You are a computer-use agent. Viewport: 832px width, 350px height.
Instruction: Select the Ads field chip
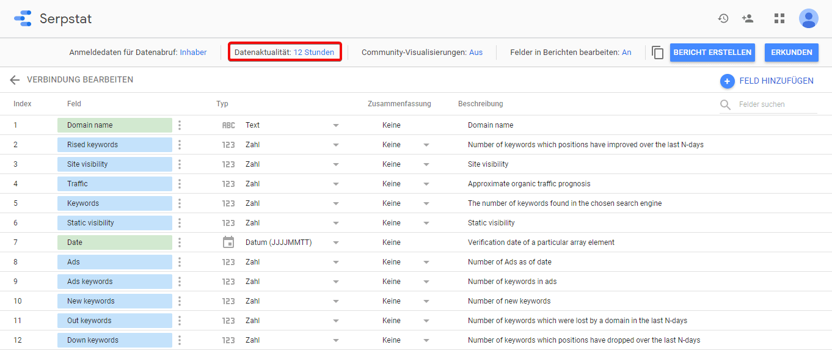point(115,262)
